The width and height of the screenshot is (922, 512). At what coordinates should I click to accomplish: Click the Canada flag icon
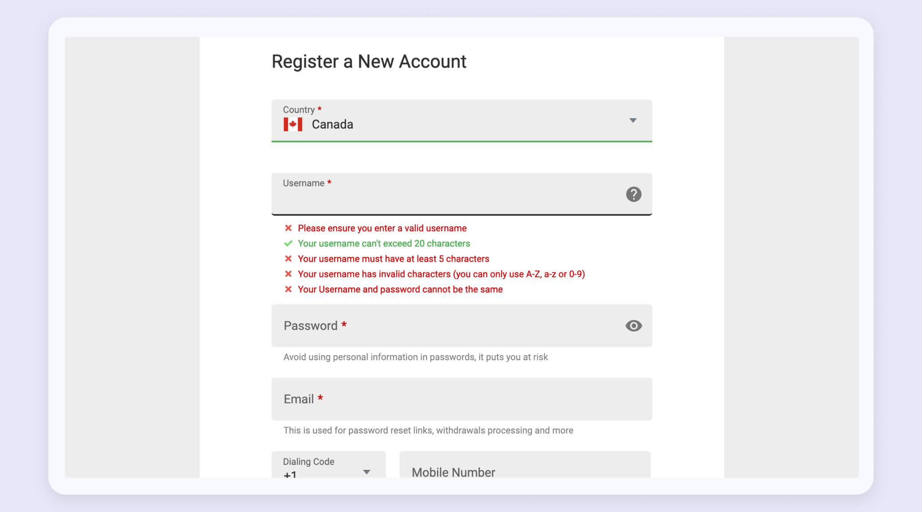pos(293,125)
